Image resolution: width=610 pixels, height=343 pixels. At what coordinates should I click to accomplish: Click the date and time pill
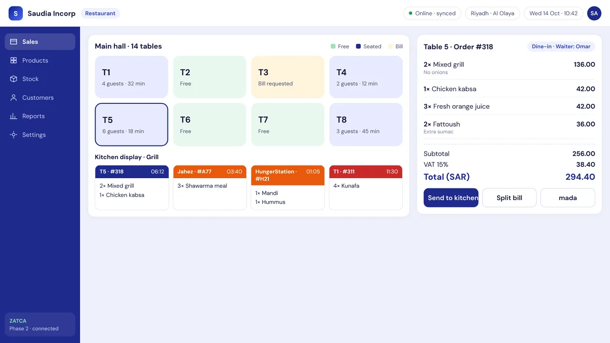(553, 13)
